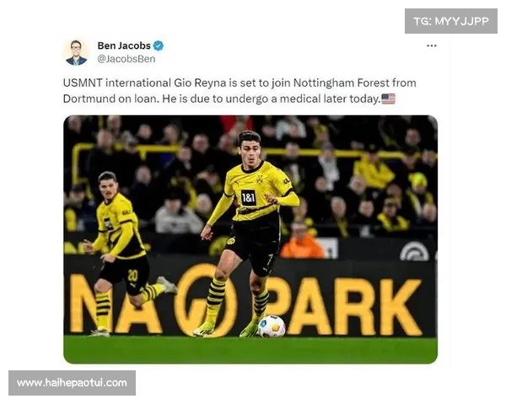Click the Ben Jacobs display name
The image size is (506, 404).
(x=124, y=45)
